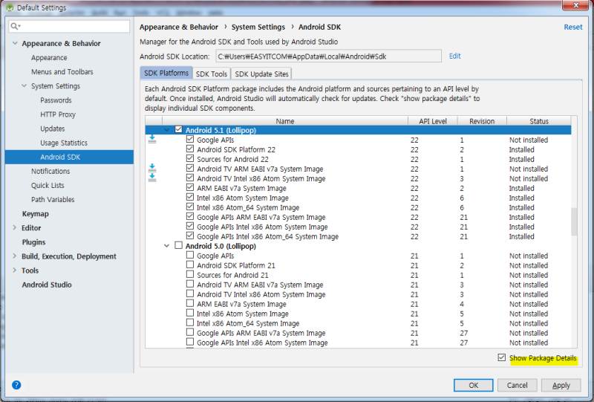This screenshot has height=402, width=594.
Task: Toggle the Android 5.0 (Lollipop) checkbox
Action: pyautogui.click(x=178, y=245)
